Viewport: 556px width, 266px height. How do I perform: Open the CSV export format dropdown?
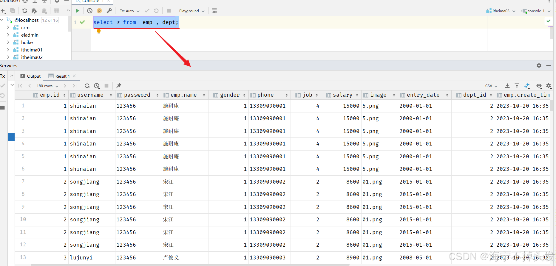pyautogui.click(x=491, y=86)
